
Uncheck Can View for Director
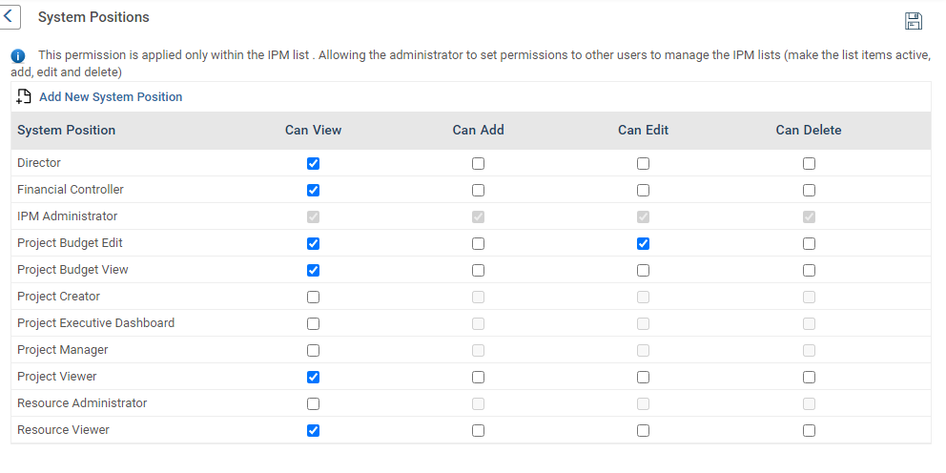[x=314, y=163]
